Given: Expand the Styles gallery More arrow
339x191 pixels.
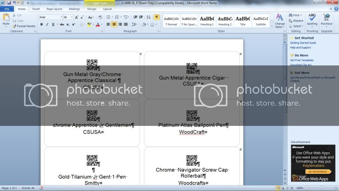Looking at the screenshot, I should [272, 26].
